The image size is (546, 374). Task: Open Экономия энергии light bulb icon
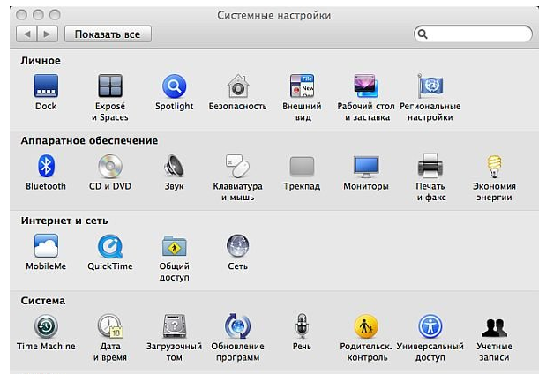click(x=494, y=167)
